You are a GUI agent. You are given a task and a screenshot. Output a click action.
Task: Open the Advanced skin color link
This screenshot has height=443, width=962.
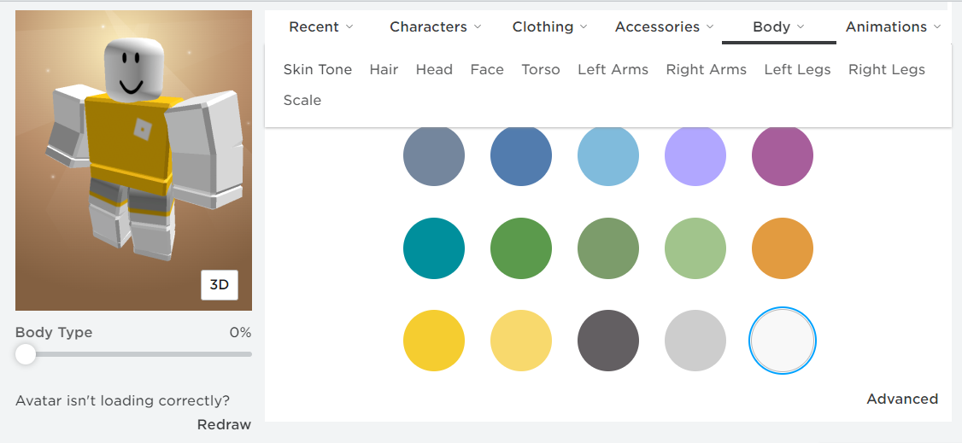901,399
